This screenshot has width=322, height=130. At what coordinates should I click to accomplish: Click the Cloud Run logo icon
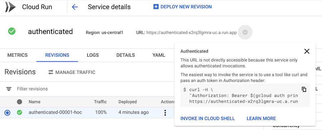[10, 7]
